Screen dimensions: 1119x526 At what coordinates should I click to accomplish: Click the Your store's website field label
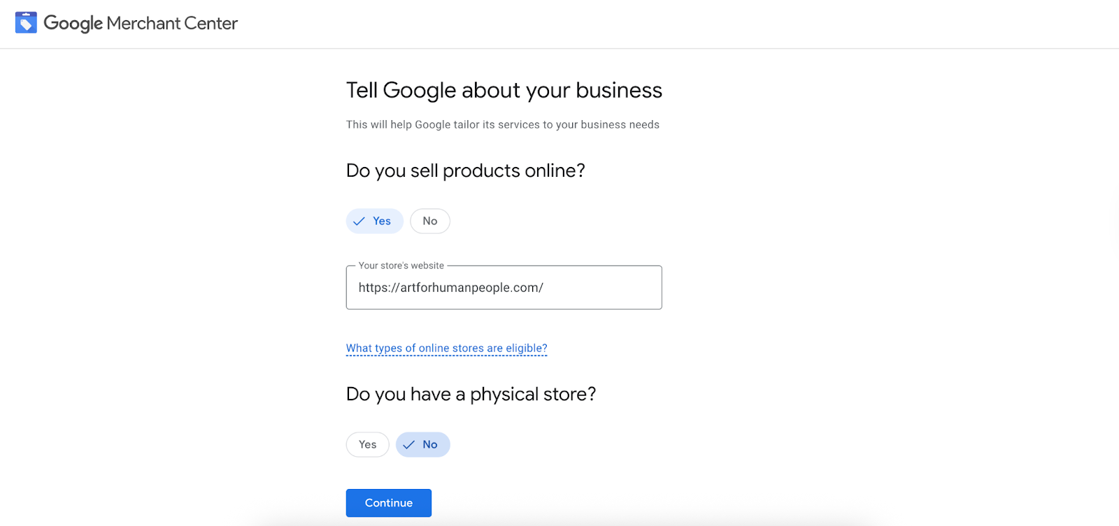(400, 265)
